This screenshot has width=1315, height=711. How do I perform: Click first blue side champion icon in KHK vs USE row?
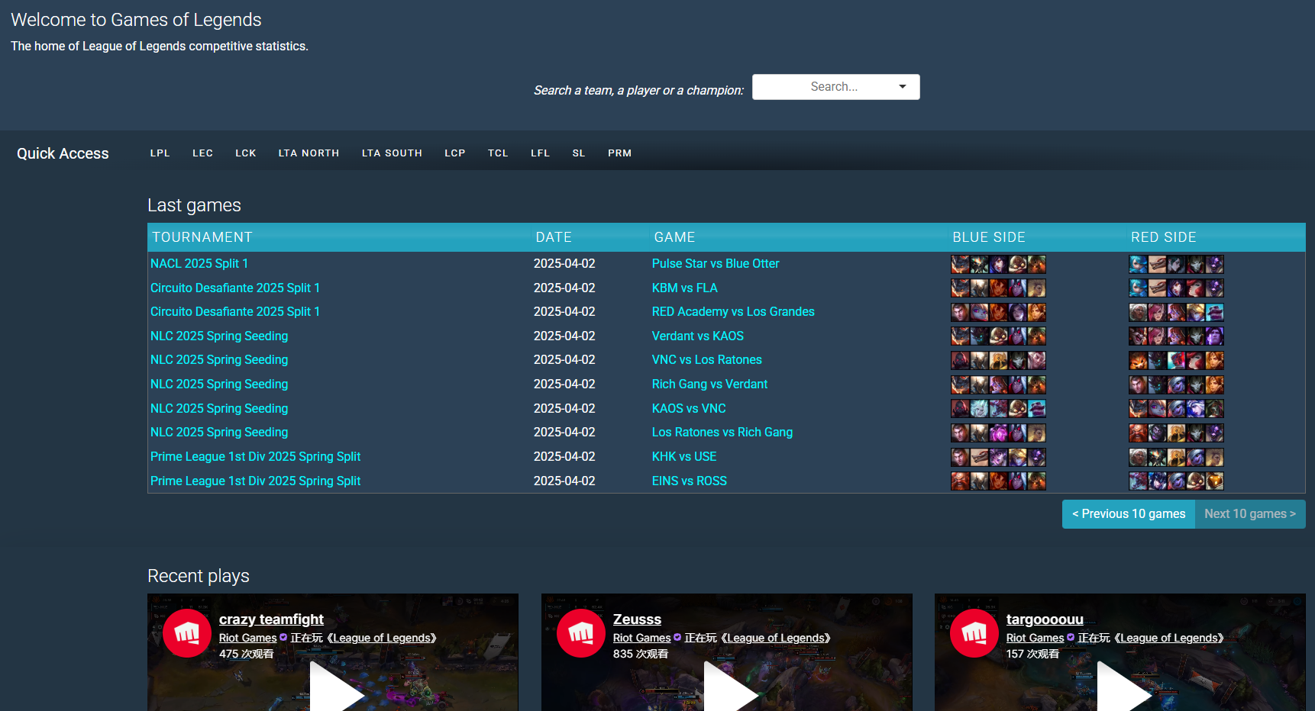tap(960, 457)
